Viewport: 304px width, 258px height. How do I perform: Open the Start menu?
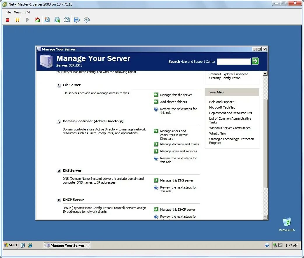pyautogui.click(x=11, y=245)
